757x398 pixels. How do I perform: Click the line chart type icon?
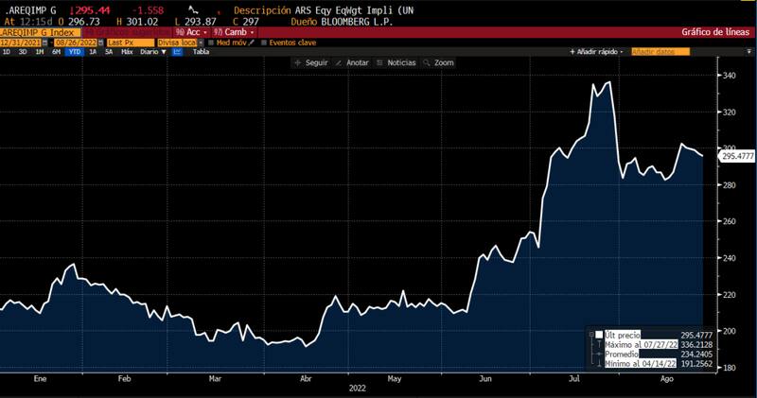point(176,52)
